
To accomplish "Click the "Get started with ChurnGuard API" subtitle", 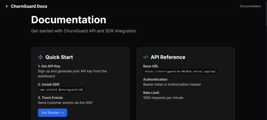I will (83, 31).
